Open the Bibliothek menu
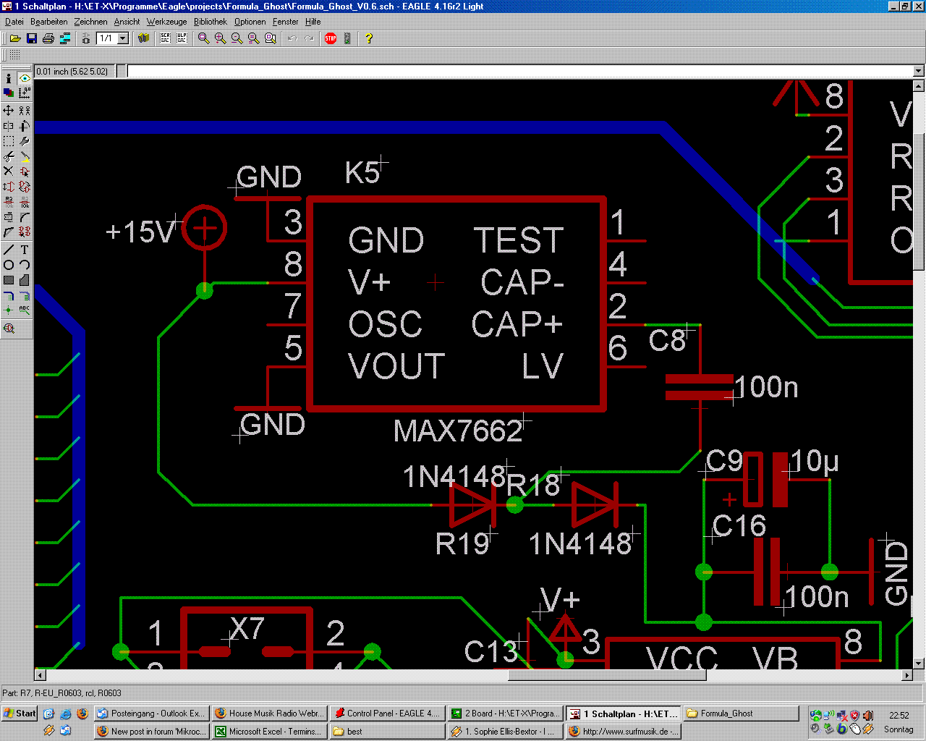This screenshot has height=741, width=926. [211, 22]
